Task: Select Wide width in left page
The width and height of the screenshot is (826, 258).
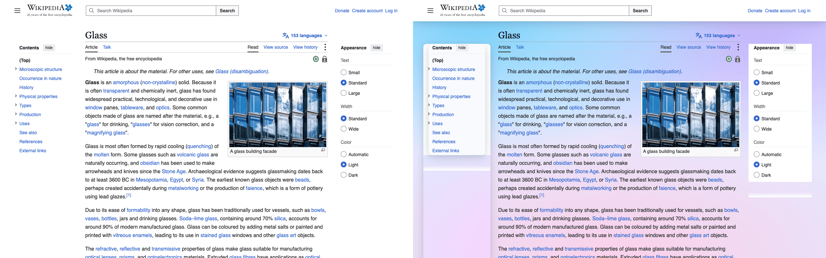Action: 344,129
